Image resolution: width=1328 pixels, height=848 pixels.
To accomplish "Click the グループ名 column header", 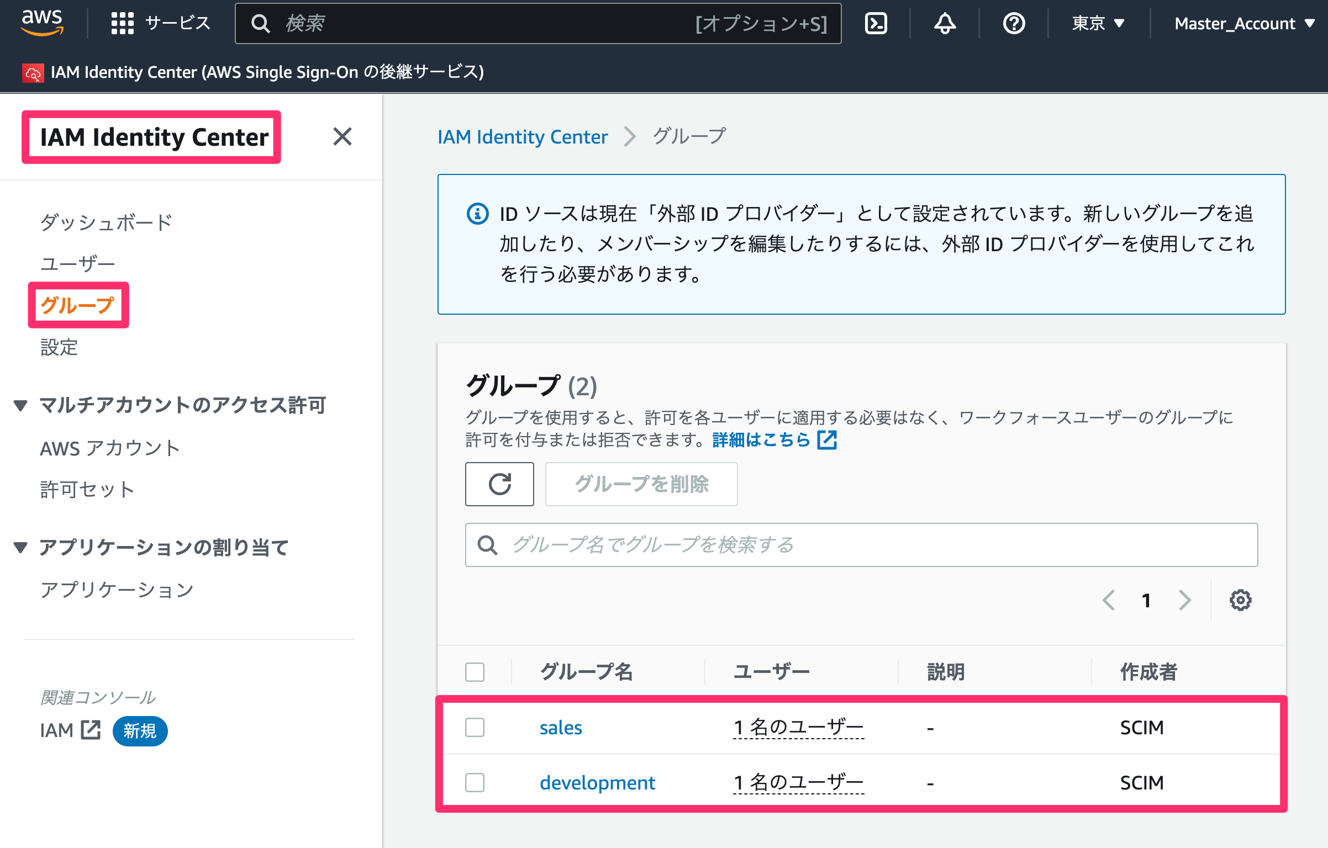I will pos(586,672).
